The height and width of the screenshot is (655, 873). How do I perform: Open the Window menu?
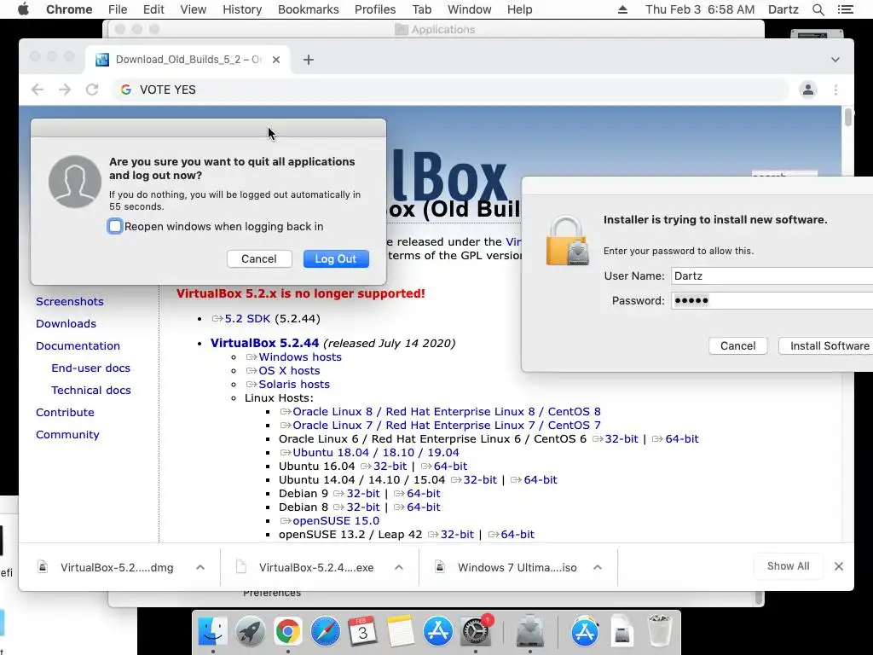tap(470, 9)
